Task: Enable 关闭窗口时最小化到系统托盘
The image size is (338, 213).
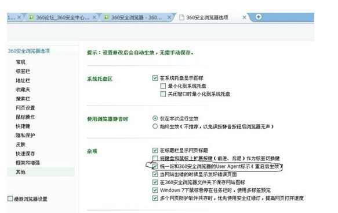Action: coord(163,94)
